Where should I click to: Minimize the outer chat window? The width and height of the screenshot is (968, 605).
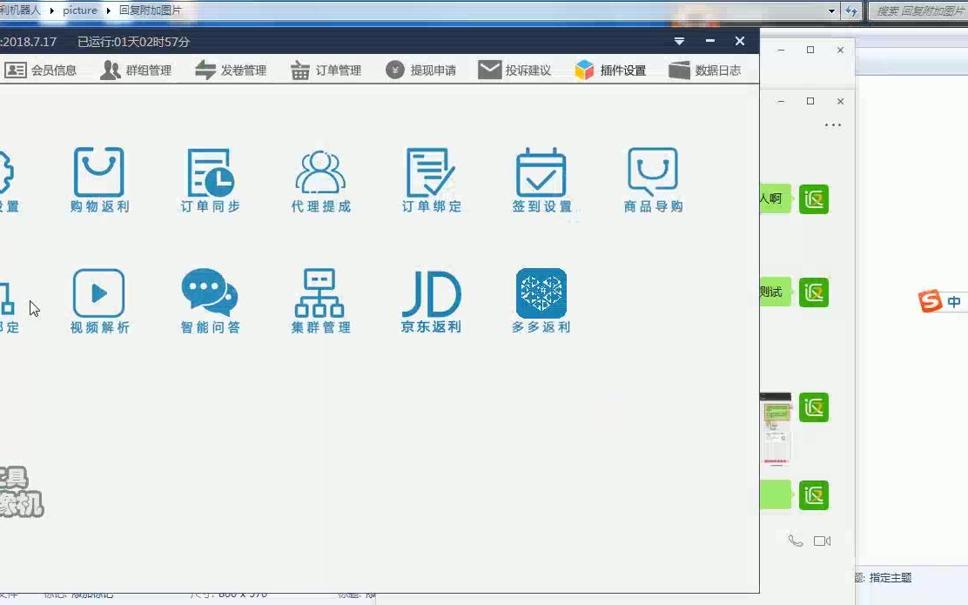tap(781, 50)
